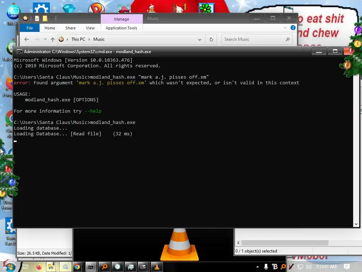Open the clock showing 7:13:01 AM
The width and height of the screenshot is (362, 272).
(326, 267)
